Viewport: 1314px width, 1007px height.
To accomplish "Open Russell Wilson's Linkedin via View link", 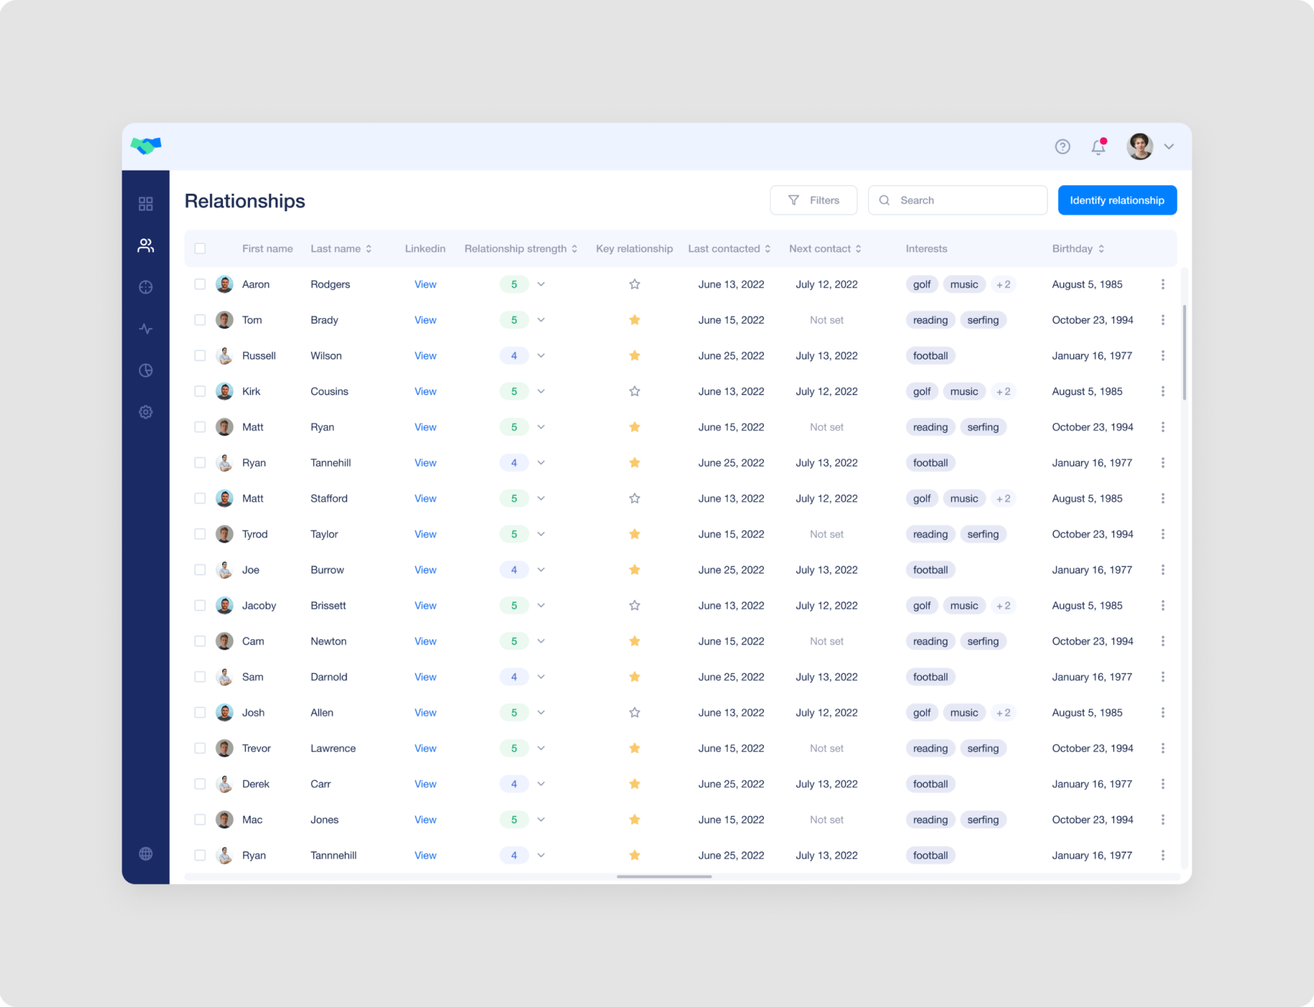I will tap(425, 355).
